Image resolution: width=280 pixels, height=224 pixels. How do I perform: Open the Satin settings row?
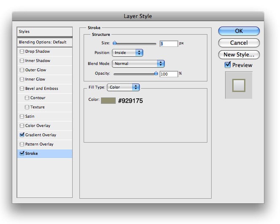click(45, 116)
